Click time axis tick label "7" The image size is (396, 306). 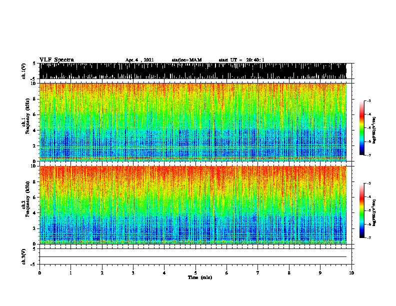tap(258, 273)
